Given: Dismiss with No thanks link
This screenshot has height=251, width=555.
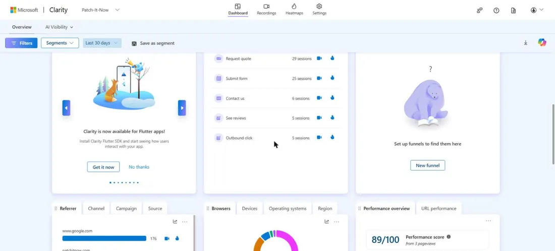Looking at the screenshot, I should coord(139,167).
